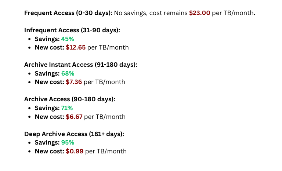282x171 pixels.
Task: Select the $23.00 price text
Action: [199, 13]
